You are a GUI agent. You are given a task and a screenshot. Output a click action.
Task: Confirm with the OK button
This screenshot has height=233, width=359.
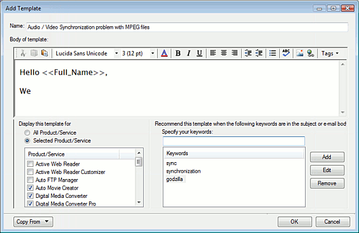(x=294, y=221)
